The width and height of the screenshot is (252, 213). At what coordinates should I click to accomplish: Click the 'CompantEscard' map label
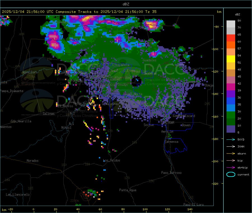tap(184, 116)
